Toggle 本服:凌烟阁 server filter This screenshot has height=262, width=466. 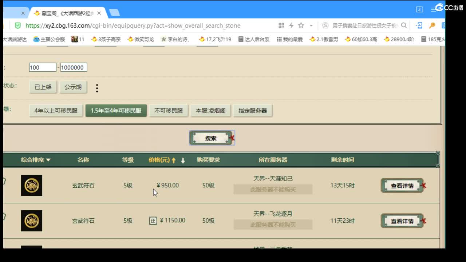pos(211,111)
